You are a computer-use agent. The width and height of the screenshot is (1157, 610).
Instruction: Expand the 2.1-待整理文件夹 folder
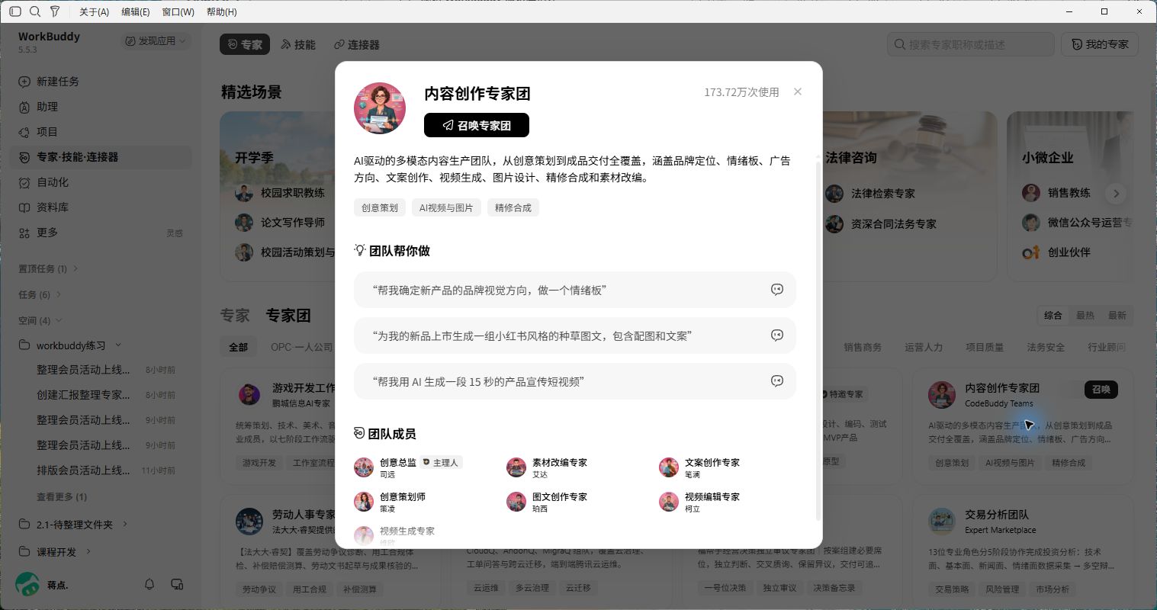(x=125, y=525)
